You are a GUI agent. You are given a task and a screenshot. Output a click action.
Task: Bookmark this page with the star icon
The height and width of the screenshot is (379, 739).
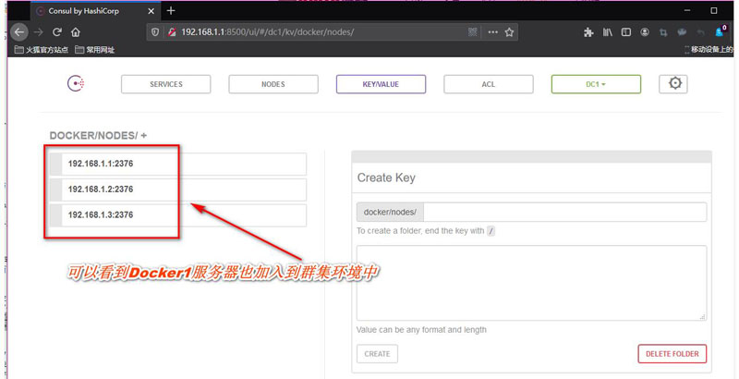[x=509, y=32]
